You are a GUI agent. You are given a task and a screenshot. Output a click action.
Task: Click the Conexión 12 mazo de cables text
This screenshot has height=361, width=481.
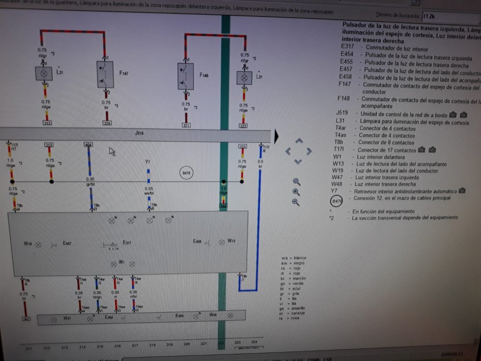tap(402, 198)
